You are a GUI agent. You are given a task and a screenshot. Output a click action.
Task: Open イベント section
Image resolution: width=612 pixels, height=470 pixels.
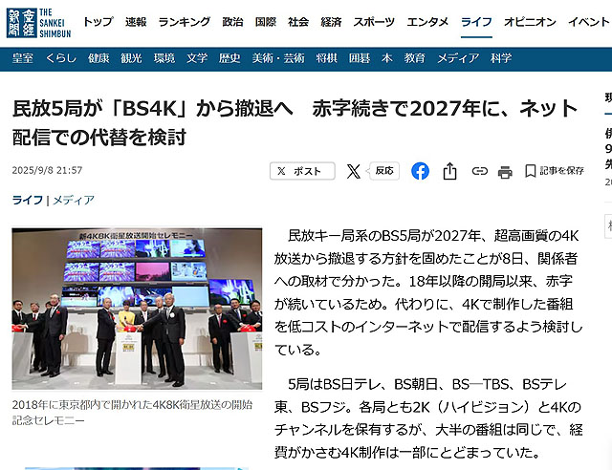[x=589, y=22]
